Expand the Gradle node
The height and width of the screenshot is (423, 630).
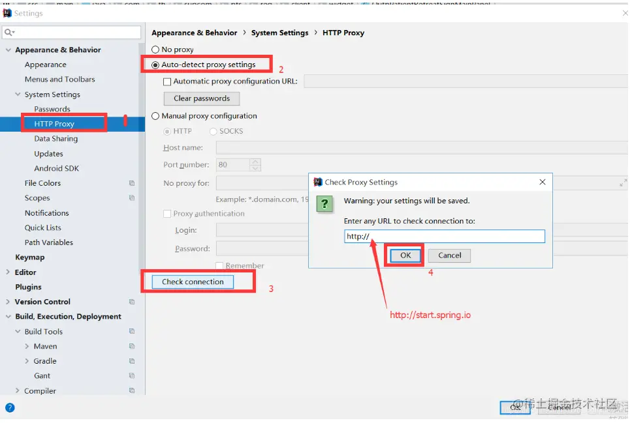(27, 361)
